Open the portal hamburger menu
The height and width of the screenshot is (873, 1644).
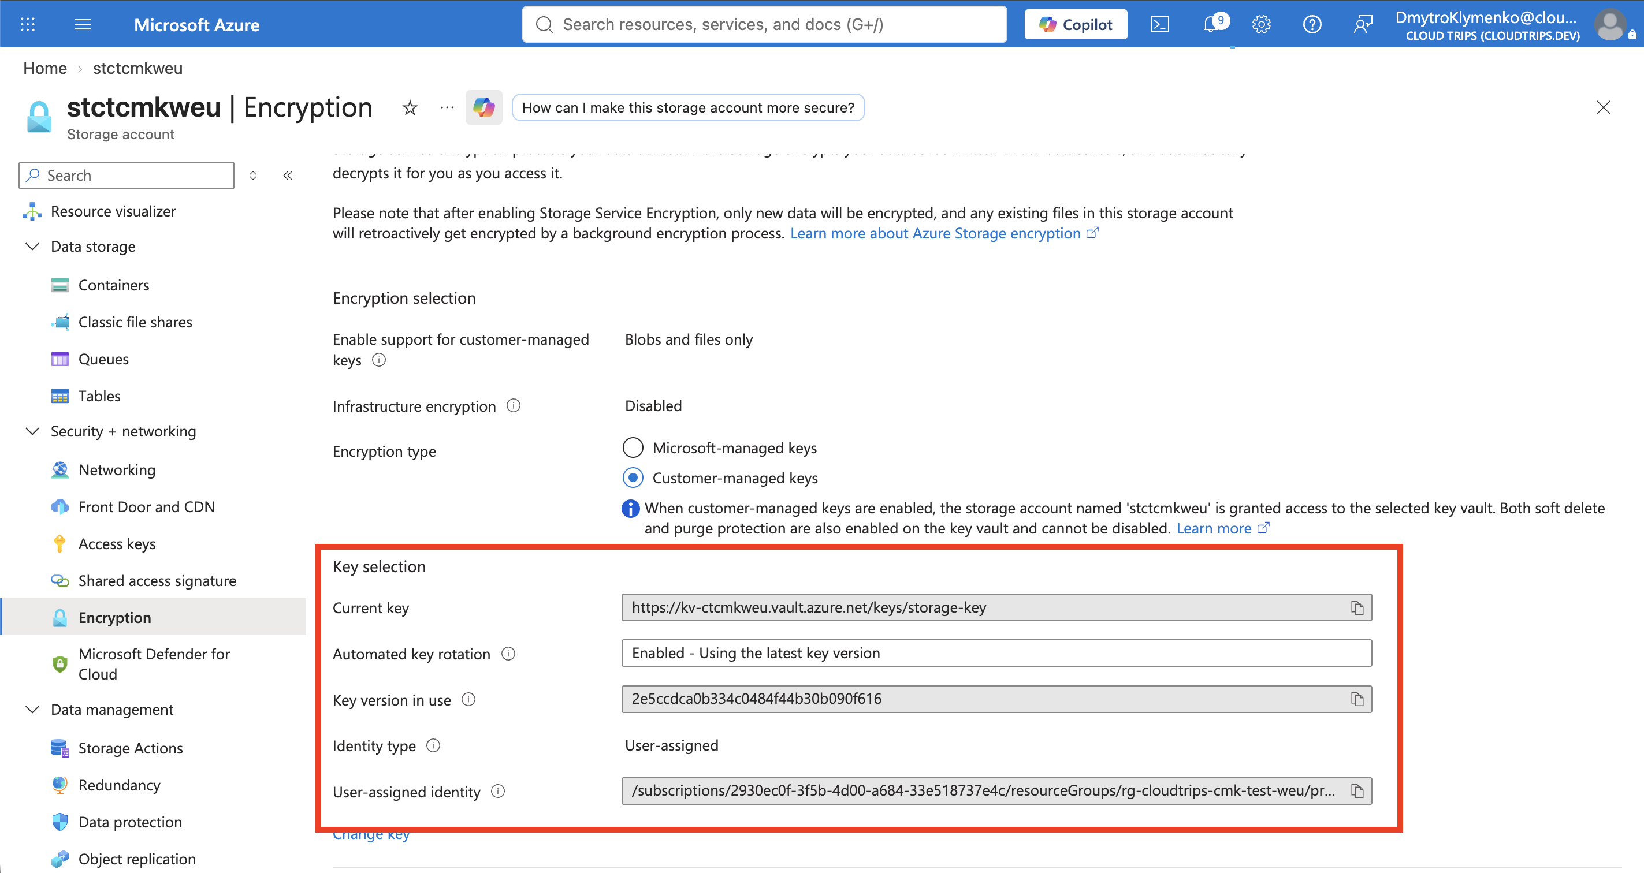(x=83, y=24)
